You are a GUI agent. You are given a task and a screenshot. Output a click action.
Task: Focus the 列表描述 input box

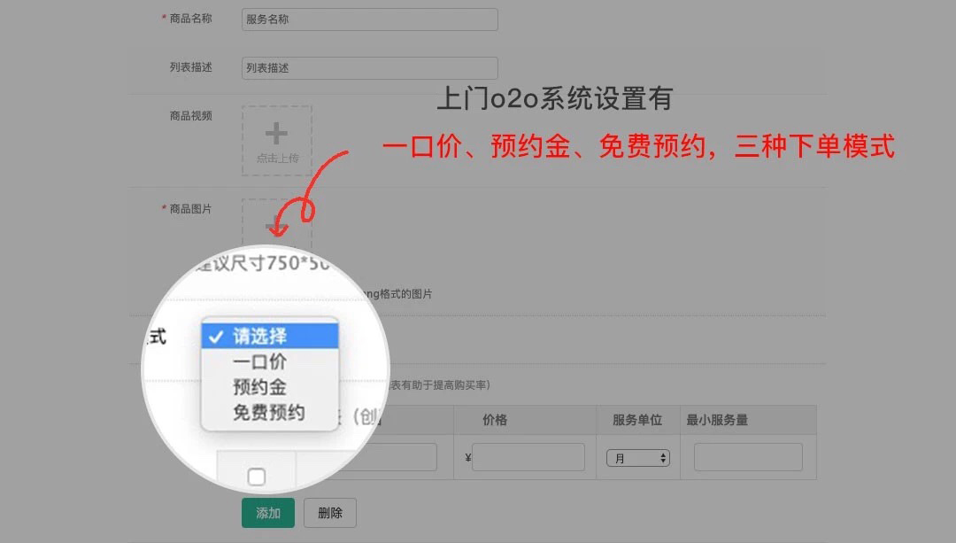[x=369, y=68]
